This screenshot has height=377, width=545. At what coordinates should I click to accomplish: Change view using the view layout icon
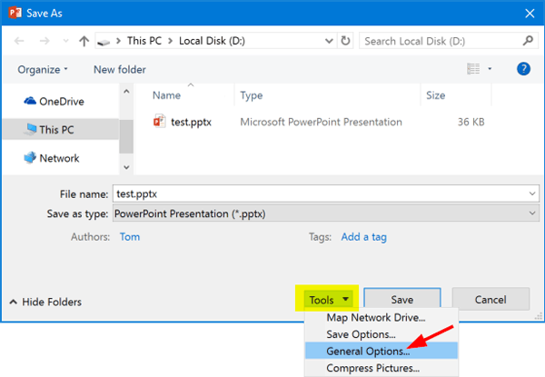(472, 69)
